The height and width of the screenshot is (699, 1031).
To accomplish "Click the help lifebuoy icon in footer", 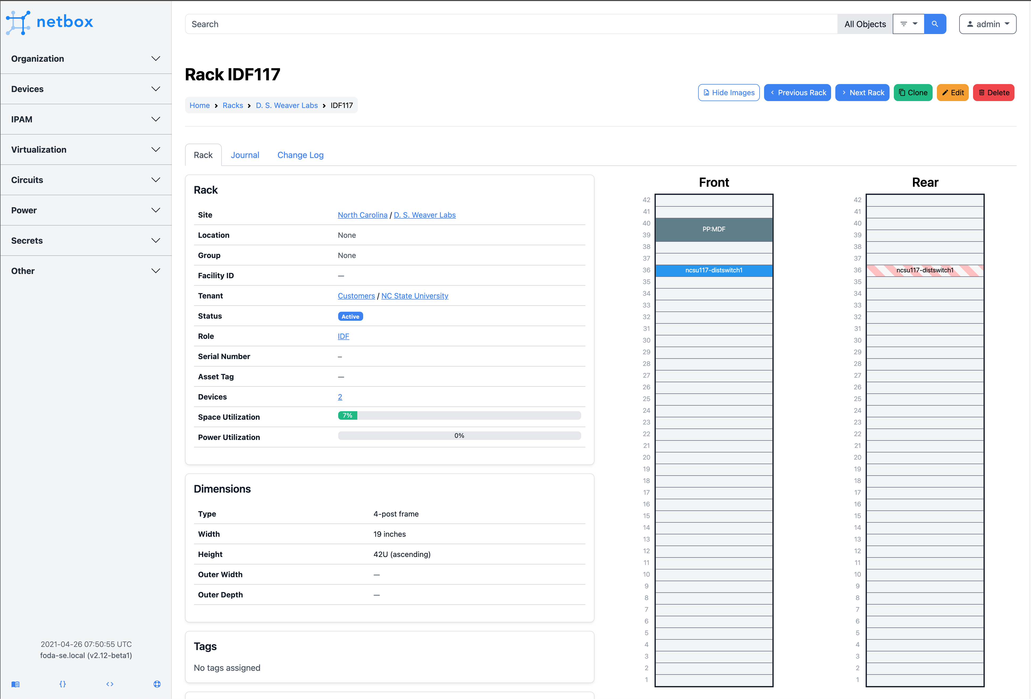I will coord(157,684).
